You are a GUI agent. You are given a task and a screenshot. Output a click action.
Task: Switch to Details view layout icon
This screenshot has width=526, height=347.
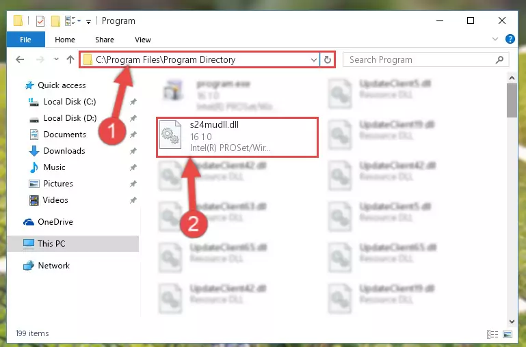492,334
